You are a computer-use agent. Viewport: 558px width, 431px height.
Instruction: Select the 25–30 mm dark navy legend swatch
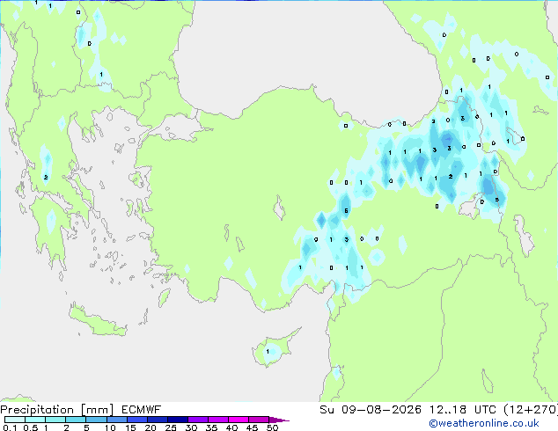coord(178,420)
